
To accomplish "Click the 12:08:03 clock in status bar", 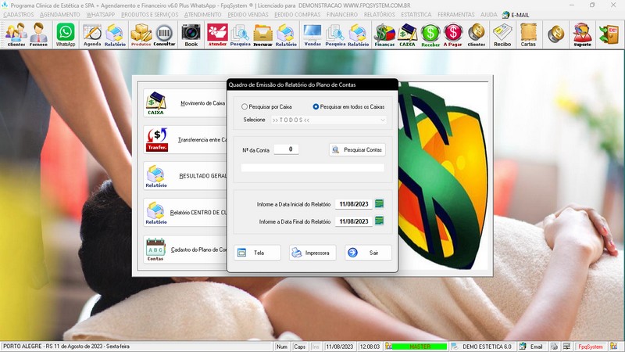I will pyautogui.click(x=370, y=347).
